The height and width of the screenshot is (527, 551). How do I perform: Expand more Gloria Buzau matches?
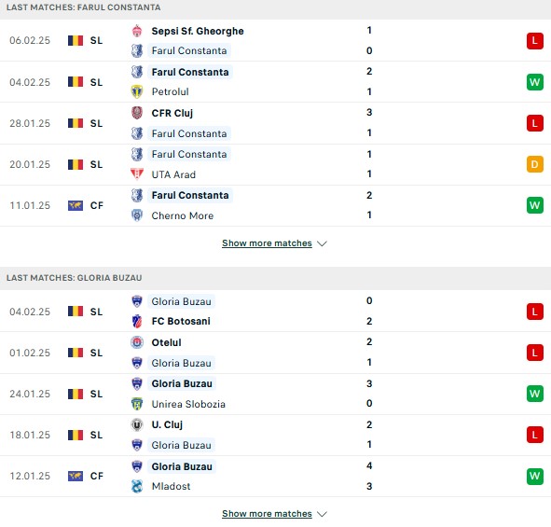point(267,514)
